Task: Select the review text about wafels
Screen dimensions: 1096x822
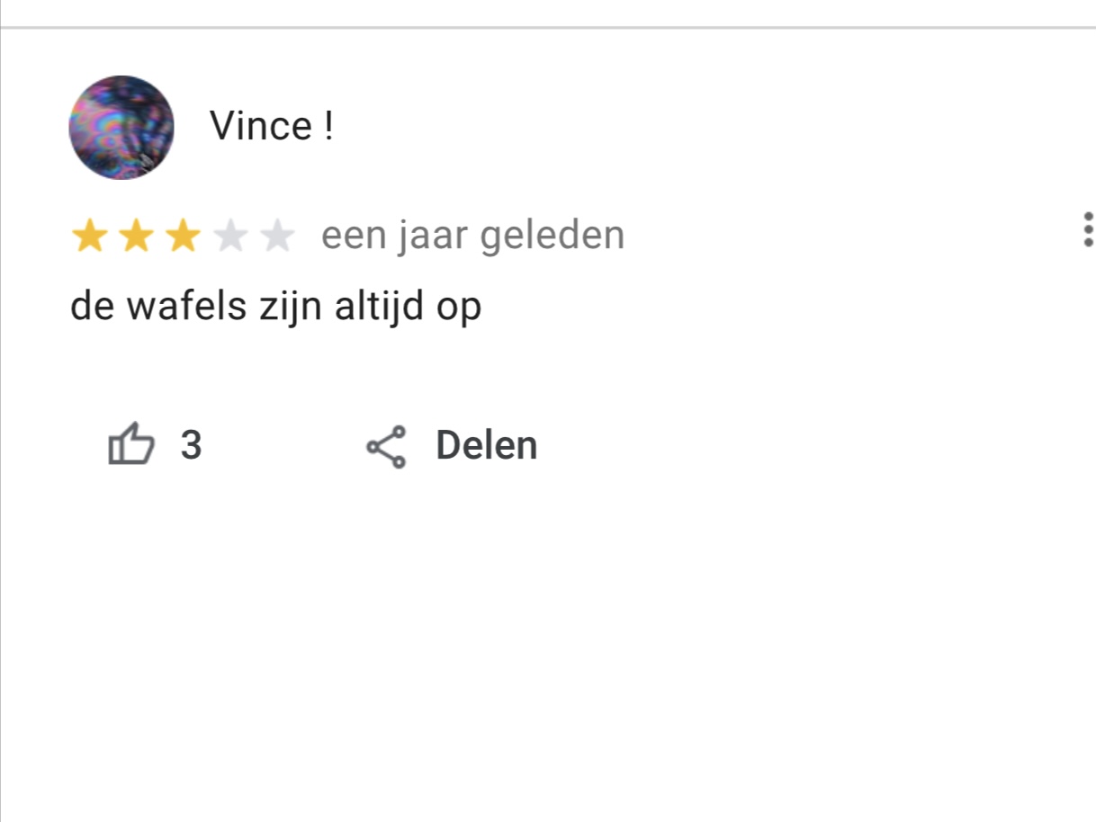Action: pos(275,308)
